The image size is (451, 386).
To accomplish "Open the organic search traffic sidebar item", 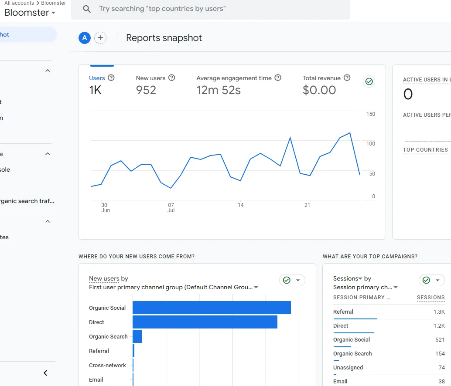I will point(27,201).
